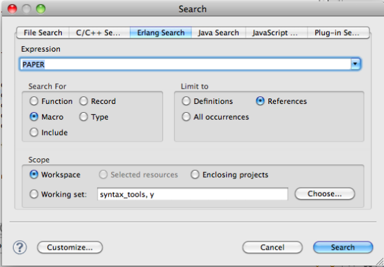The height and width of the screenshot is (267, 384).
Task: Close the Search dialog with red button
Action: click(x=12, y=9)
